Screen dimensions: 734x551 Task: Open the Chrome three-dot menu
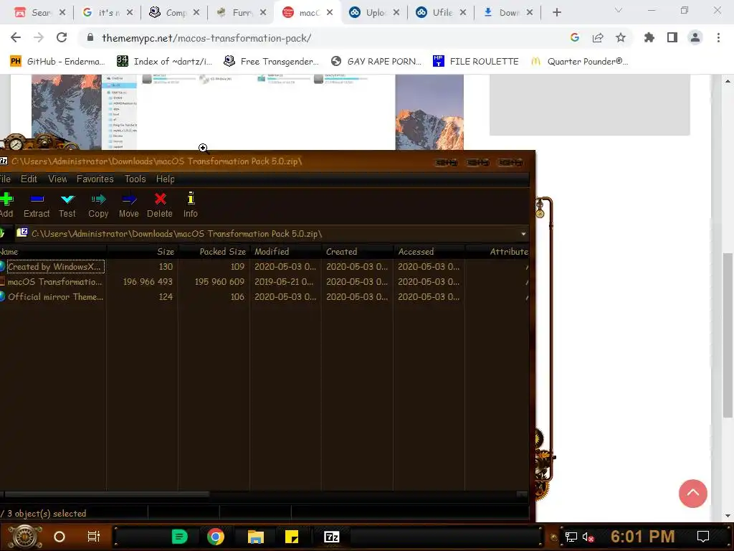[718, 37]
